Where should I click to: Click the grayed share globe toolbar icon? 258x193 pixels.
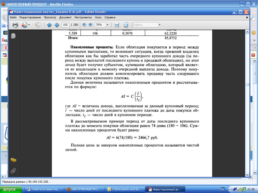(x=38, y=25)
